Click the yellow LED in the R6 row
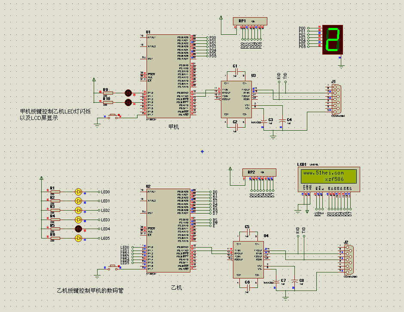The height and width of the screenshot is (312, 404). point(78,238)
